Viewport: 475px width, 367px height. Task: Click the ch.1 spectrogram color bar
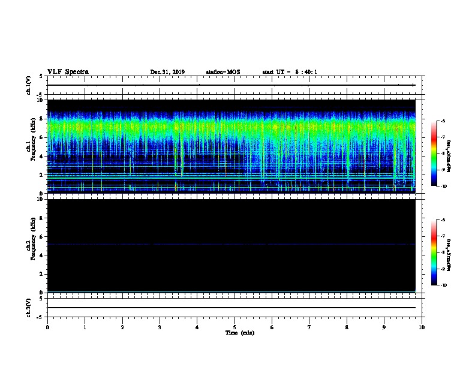(x=434, y=154)
